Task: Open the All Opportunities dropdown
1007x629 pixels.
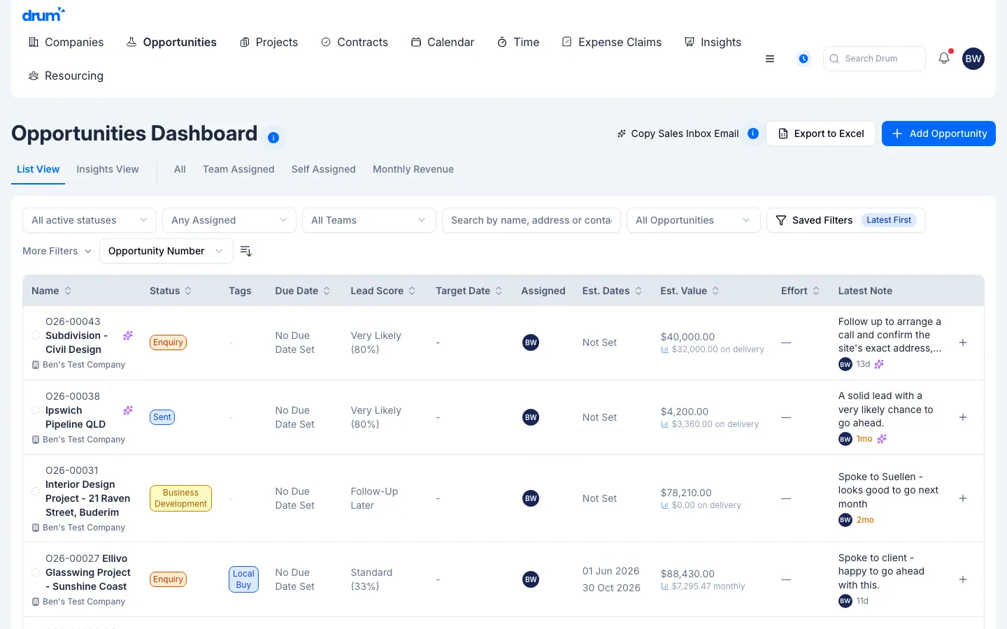Action: [x=694, y=220]
